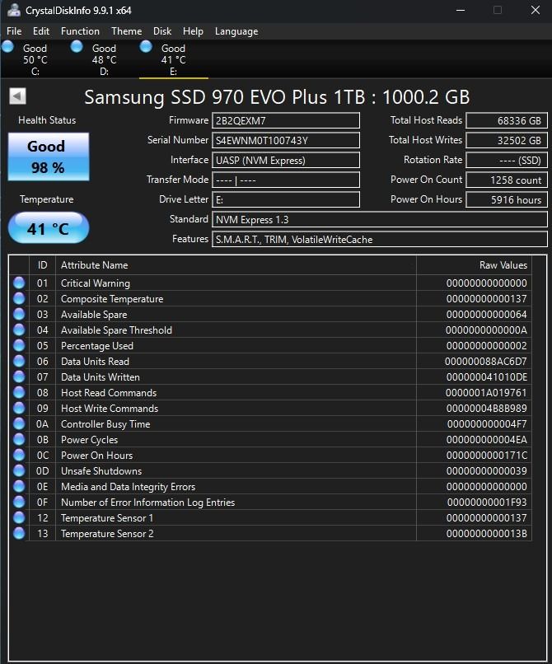552x664 pixels.
Task: Open the Help menu
Action: point(193,31)
